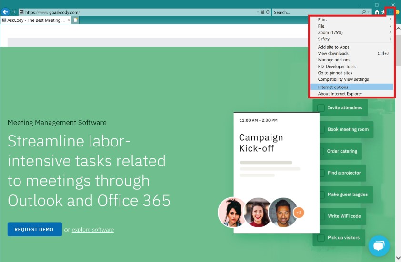Click the vertical scrollbar down arrow
Screen dimensions: 401x262
pos(398,258)
